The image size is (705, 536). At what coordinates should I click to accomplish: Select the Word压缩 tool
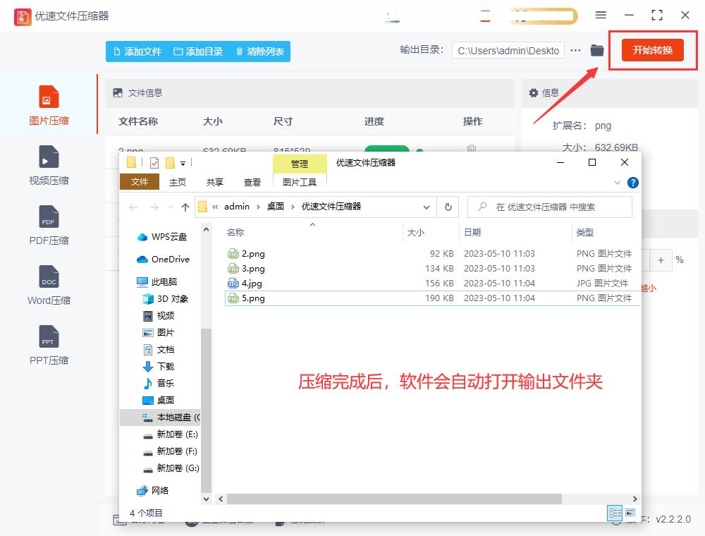[x=47, y=285]
